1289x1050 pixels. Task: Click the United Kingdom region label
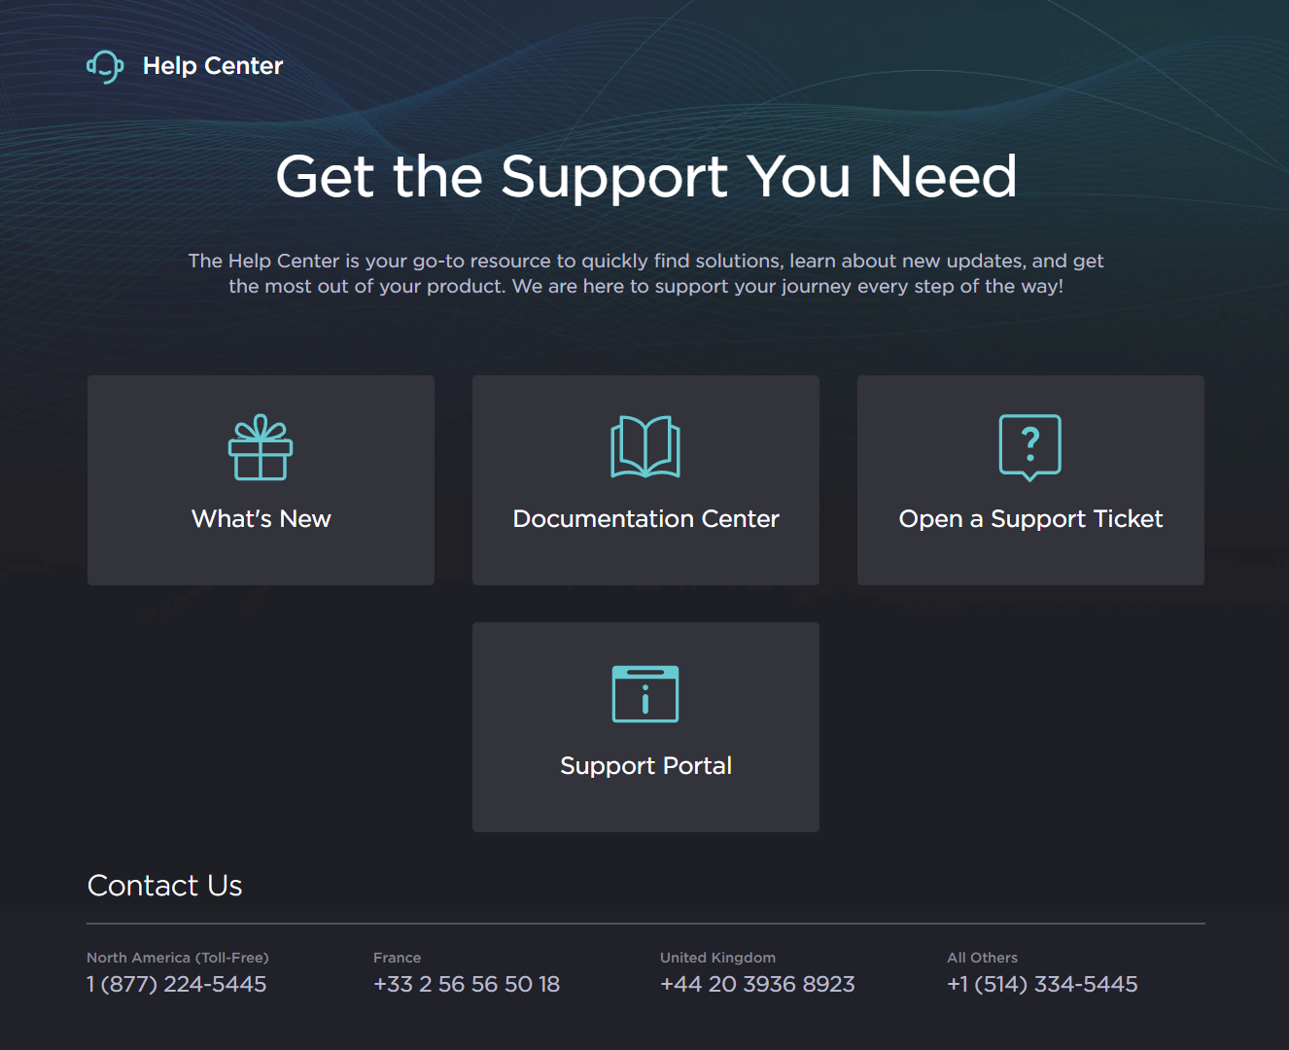717,958
